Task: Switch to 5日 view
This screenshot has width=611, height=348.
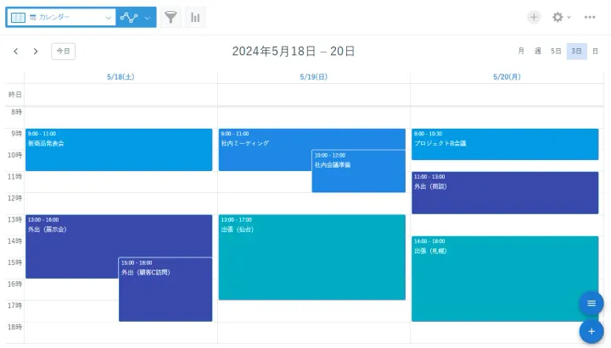Action: coord(556,52)
